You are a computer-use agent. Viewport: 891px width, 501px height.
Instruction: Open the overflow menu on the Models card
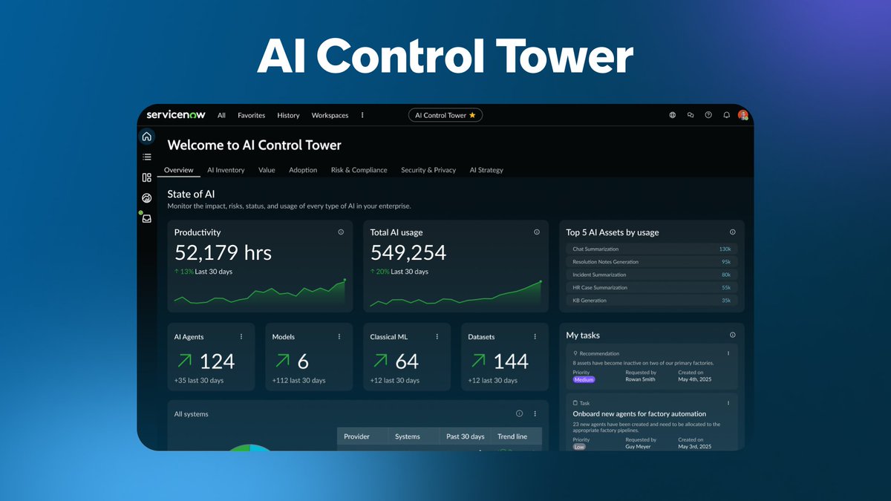point(339,336)
